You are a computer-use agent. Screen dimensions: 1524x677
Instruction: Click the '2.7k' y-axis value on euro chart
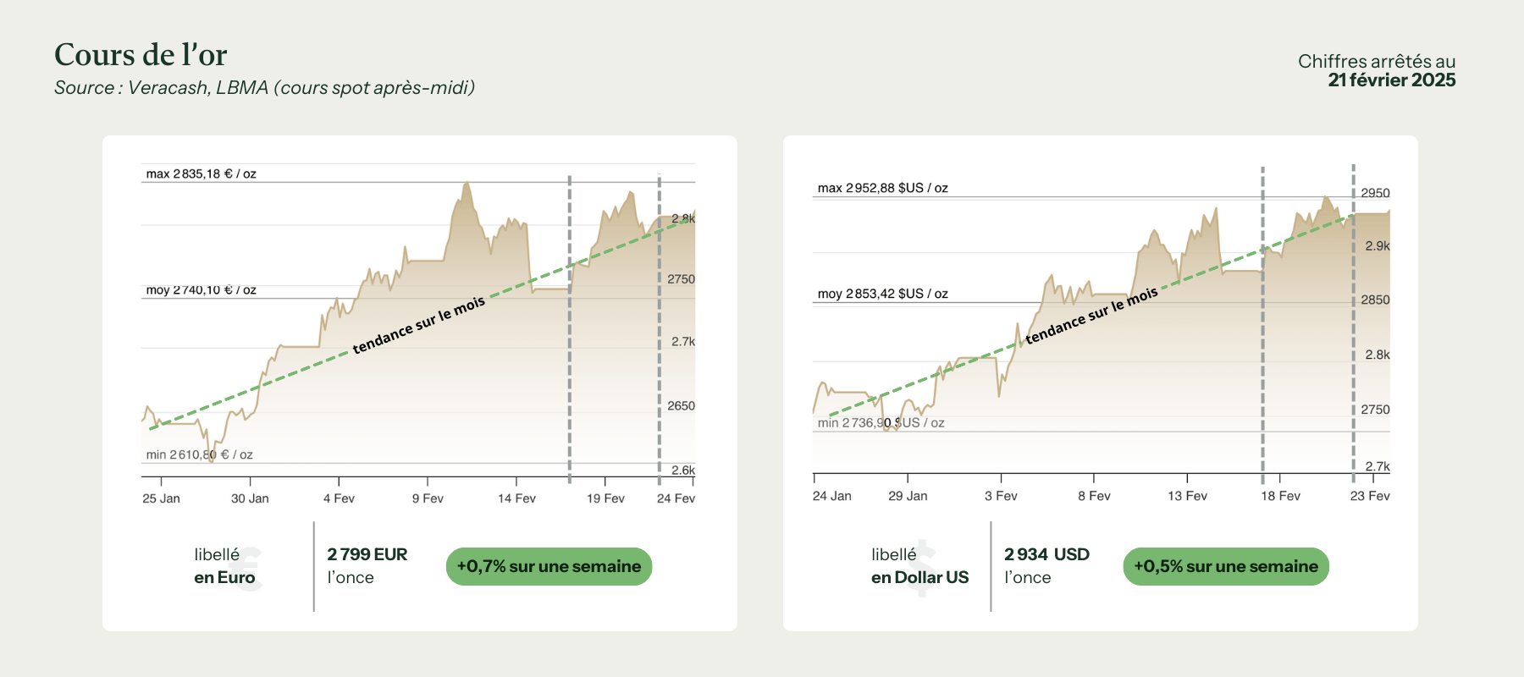coord(683,342)
